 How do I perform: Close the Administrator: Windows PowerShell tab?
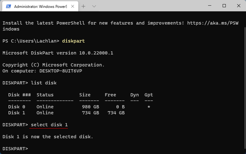(x=73, y=6)
